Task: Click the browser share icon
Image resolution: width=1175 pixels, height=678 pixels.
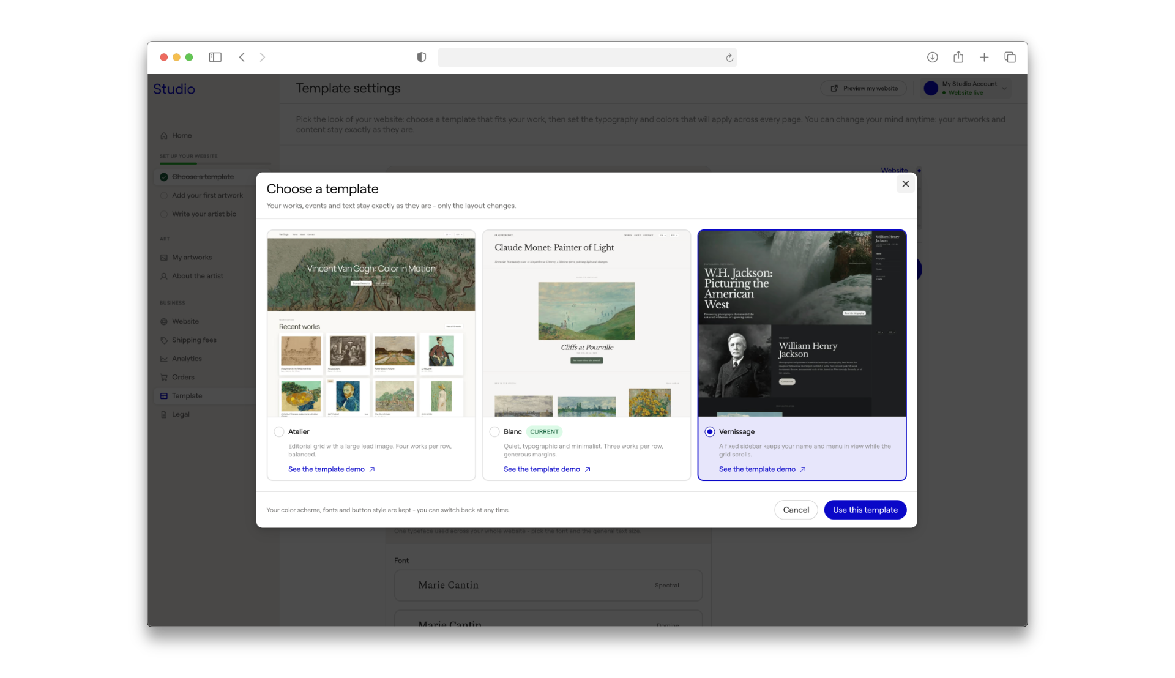Action: coord(958,57)
